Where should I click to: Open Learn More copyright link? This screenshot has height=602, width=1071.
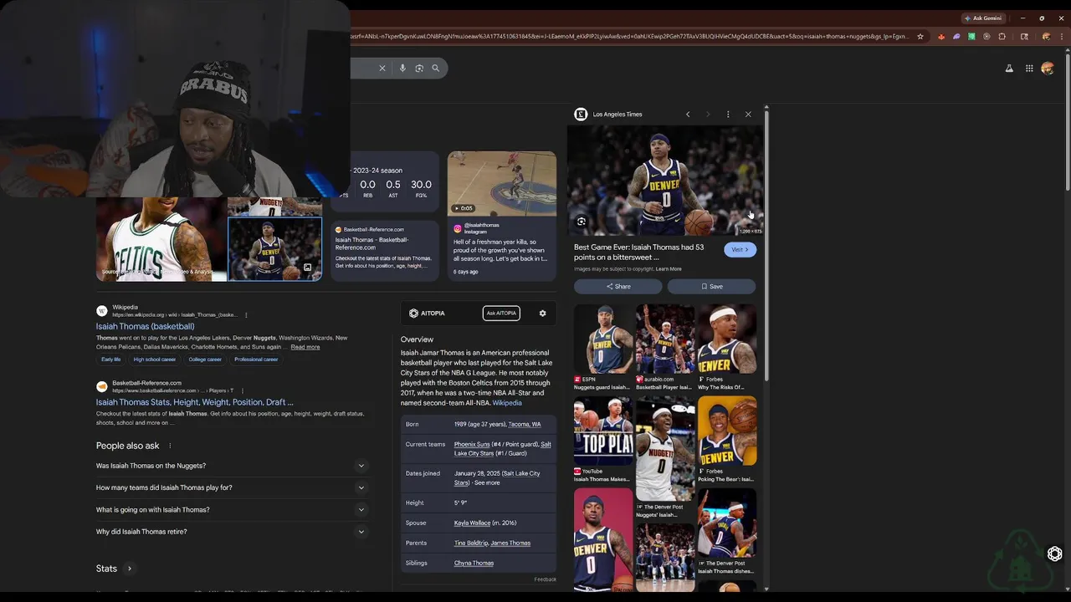point(669,269)
